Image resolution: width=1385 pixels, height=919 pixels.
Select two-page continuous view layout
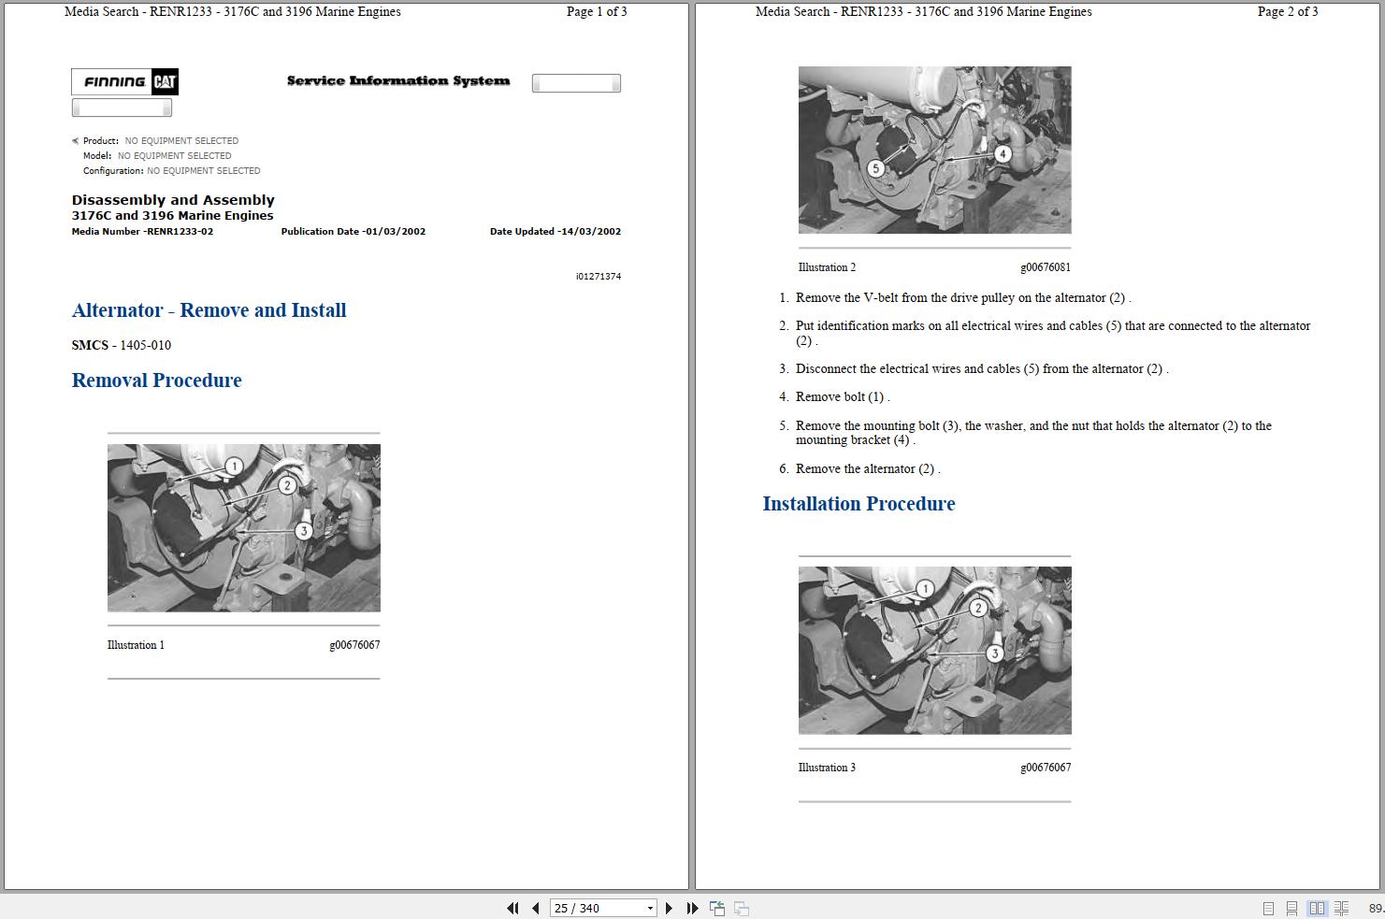pos(1340,908)
